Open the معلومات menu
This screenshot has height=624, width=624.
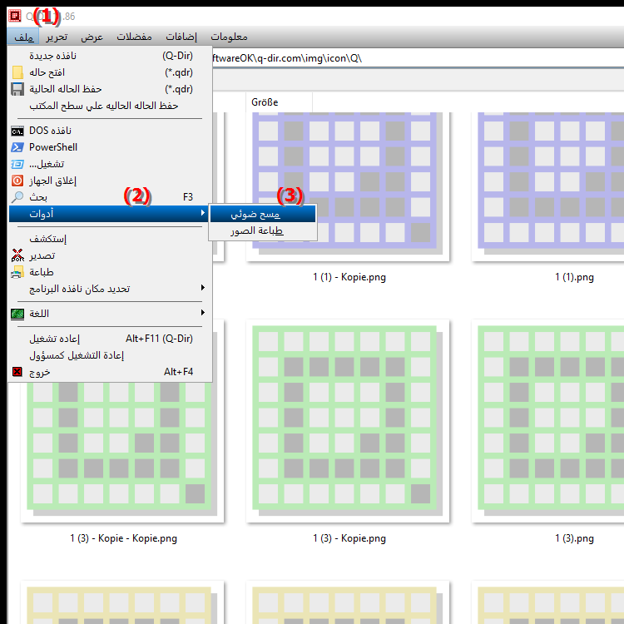[x=229, y=37]
